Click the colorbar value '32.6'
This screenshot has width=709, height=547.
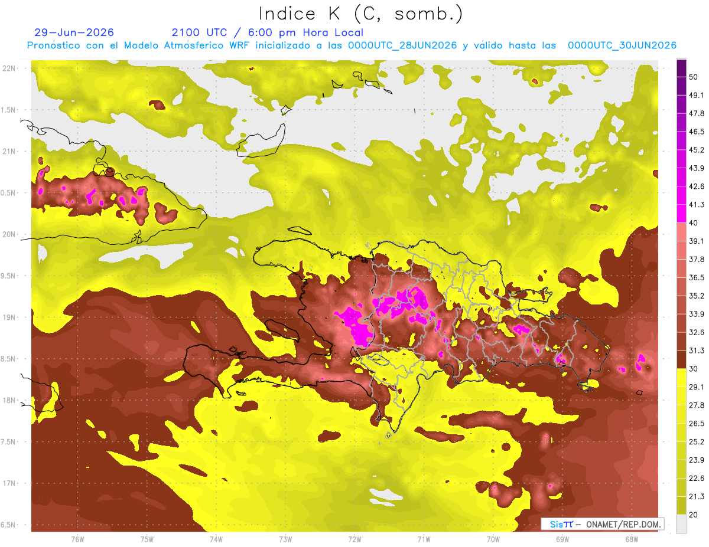pyautogui.click(x=696, y=332)
